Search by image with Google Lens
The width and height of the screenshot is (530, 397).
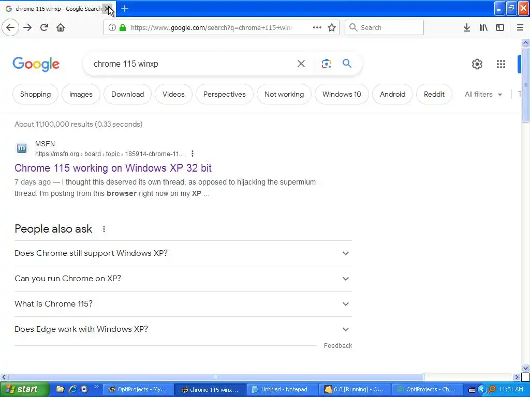point(326,64)
